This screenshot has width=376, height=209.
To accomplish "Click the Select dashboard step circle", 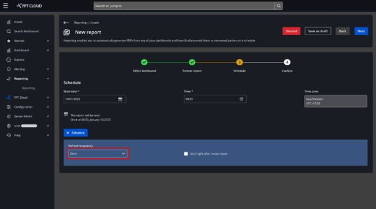I will tap(144, 62).
